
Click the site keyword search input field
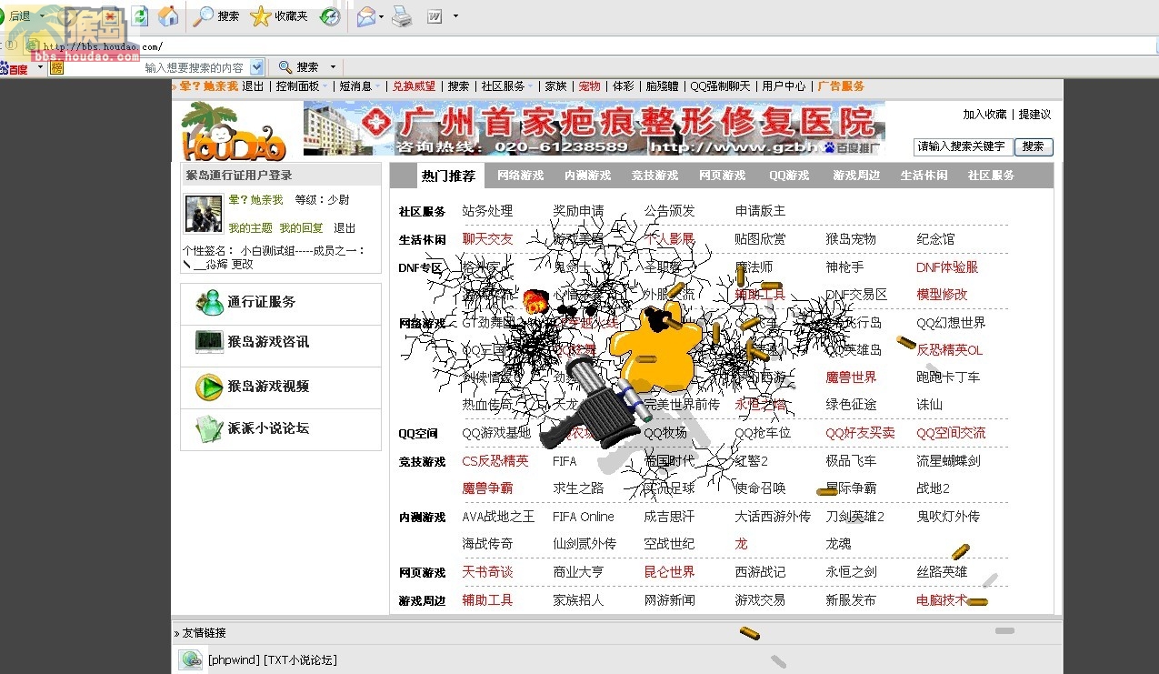point(962,146)
